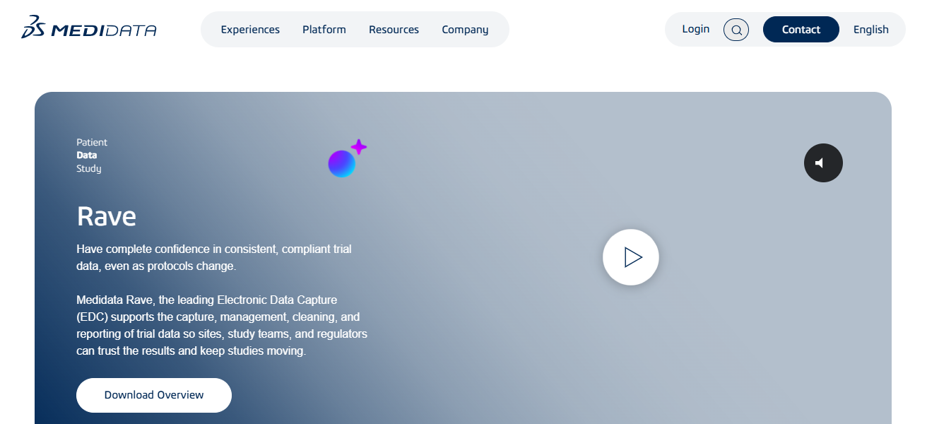Open the Resources menu
The width and height of the screenshot is (927, 424).
click(394, 30)
